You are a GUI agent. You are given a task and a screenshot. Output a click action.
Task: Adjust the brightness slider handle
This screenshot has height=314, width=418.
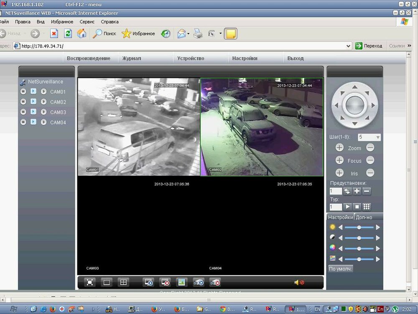click(x=359, y=227)
